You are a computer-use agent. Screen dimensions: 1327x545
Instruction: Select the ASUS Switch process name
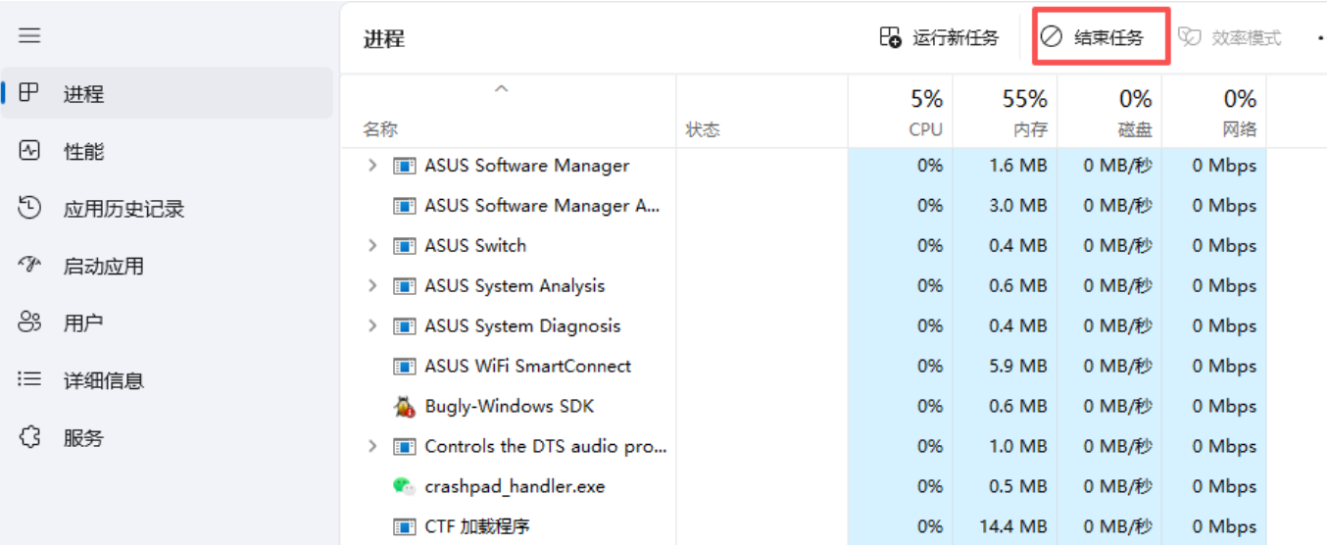[x=475, y=246]
